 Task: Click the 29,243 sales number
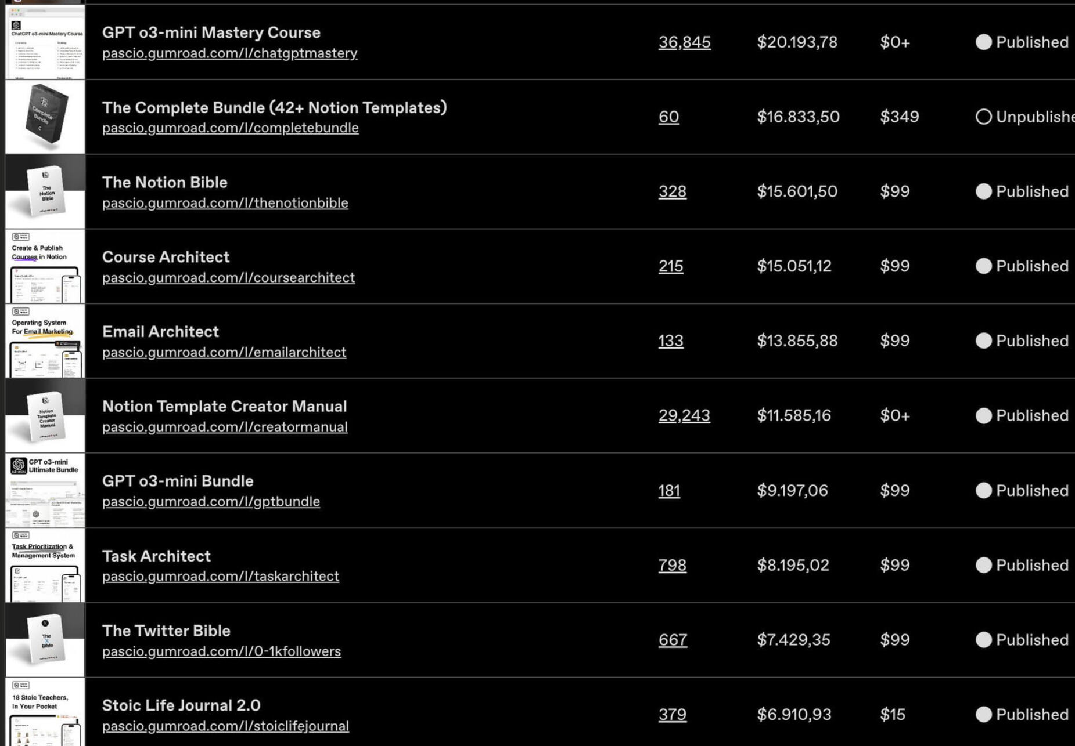coord(684,416)
